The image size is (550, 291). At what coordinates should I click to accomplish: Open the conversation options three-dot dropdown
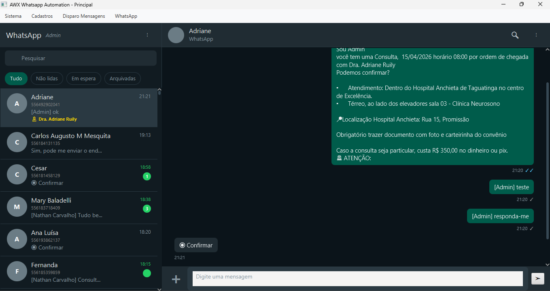tap(536, 35)
